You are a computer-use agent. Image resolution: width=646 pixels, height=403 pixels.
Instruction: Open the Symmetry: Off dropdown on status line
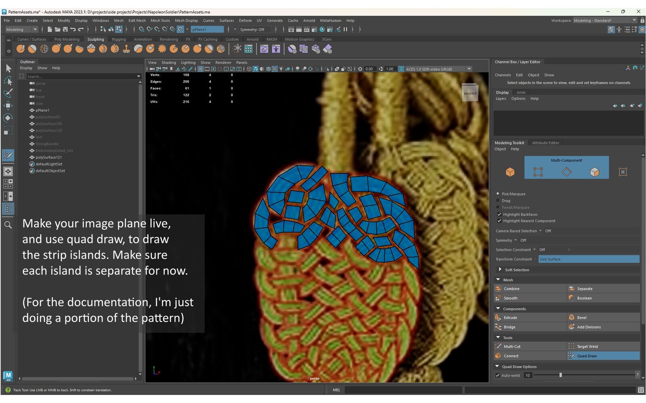point(255,29)
